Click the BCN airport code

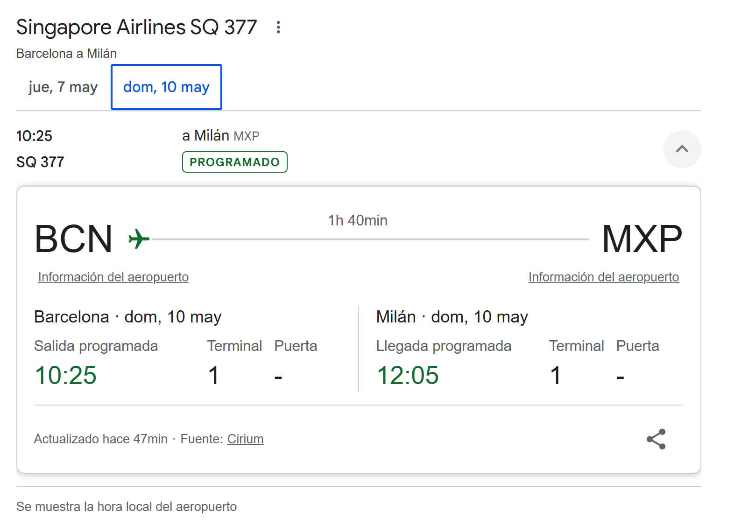tap(73, 239)
